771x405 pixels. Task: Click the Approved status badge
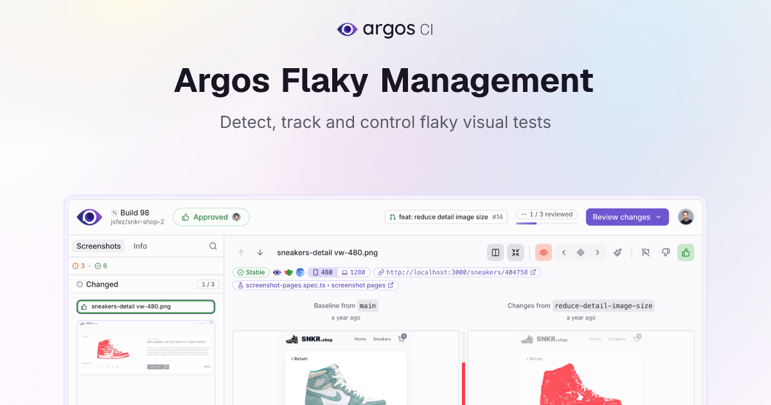pos(211,217)
